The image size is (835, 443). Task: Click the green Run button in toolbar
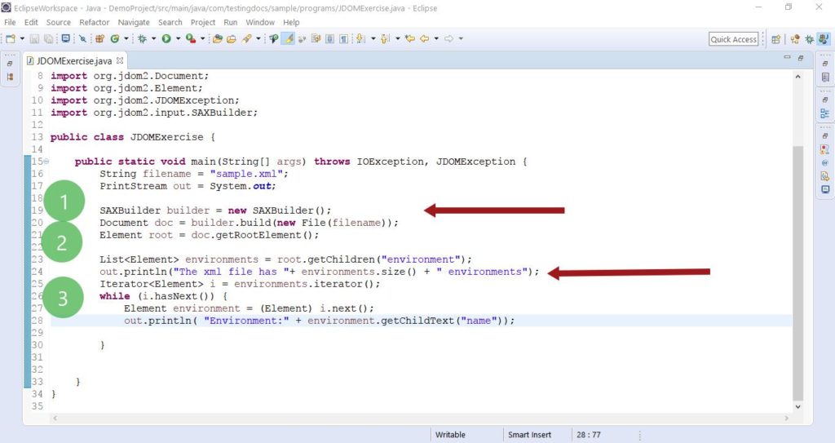pos(166,38)
